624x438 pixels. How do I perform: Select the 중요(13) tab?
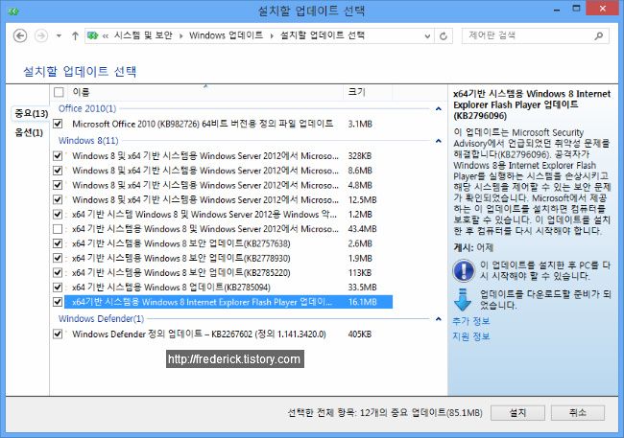pos(31,114)
